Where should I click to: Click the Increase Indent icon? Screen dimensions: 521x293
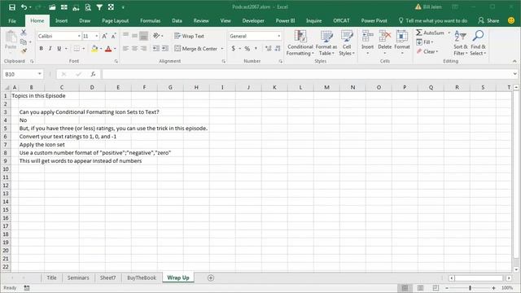click(165, 49)
